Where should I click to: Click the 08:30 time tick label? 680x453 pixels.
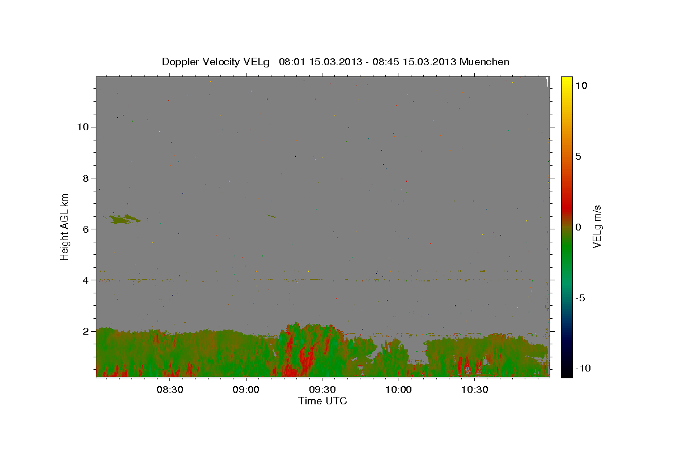pyautogui.click(x=169, y=390)
